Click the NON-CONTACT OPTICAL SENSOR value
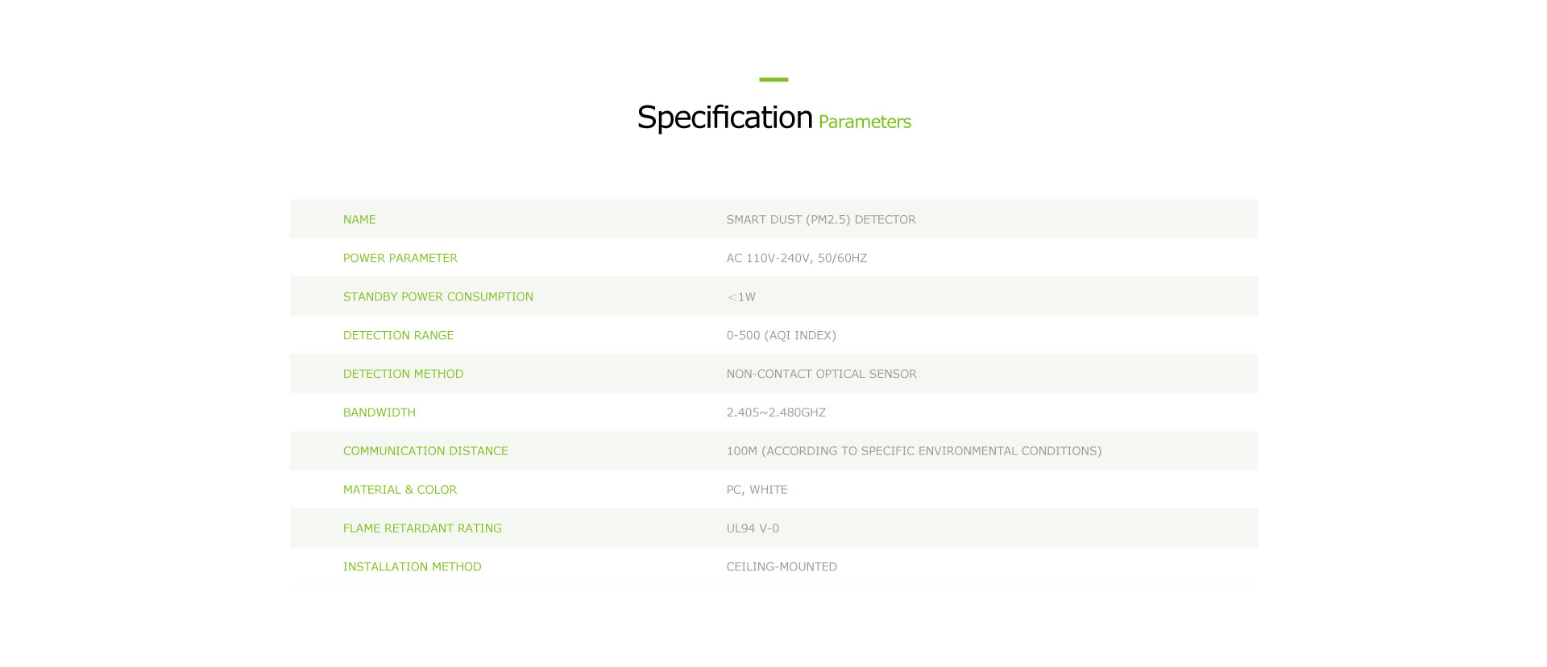The height and width of the screenshot is (667, 1547). [822, 374]
